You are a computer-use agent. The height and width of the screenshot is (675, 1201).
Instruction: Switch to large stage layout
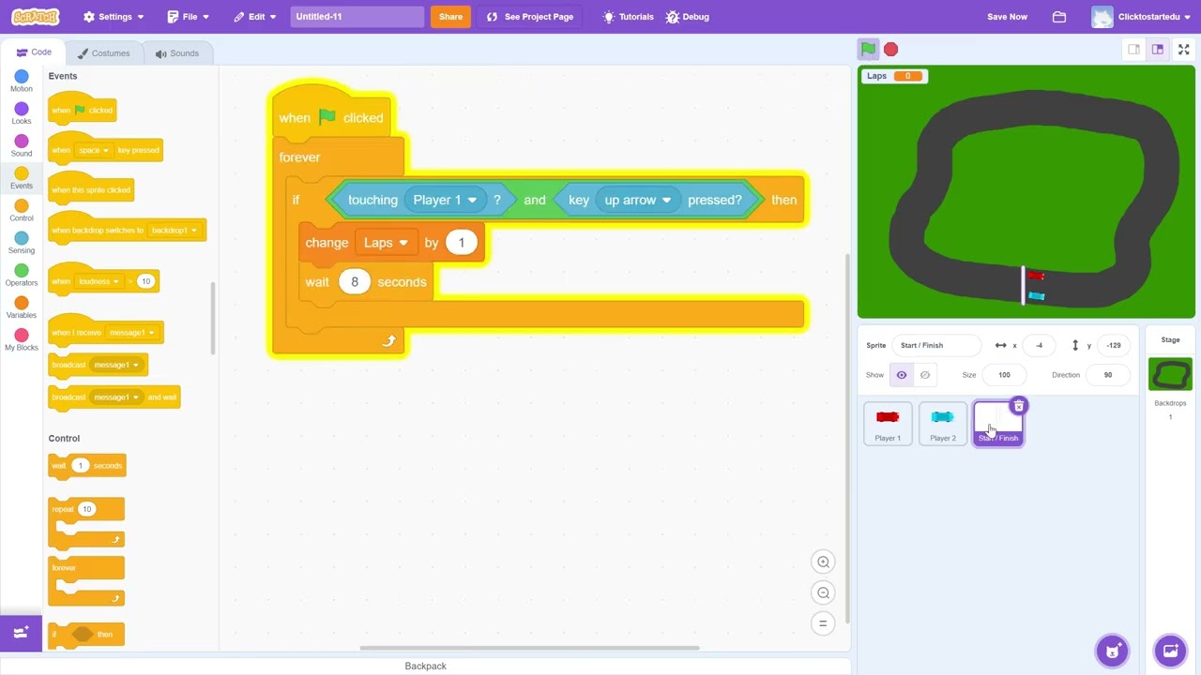(1157, 50)
